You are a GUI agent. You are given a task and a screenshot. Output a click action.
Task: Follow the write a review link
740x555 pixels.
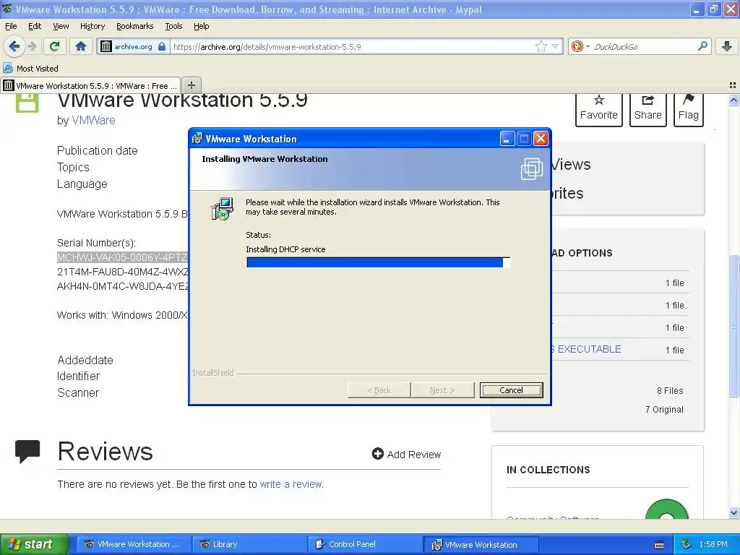pos(291,484)
